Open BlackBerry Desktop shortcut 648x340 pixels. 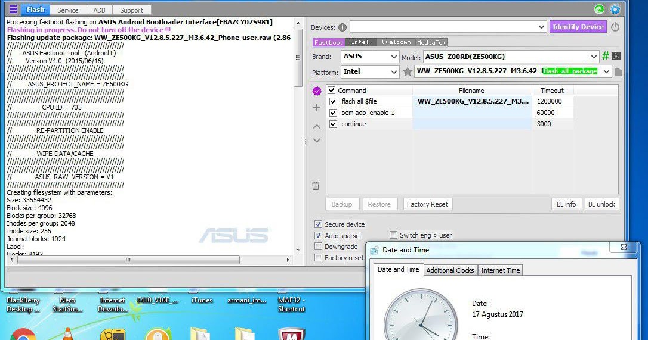point(23,304)
